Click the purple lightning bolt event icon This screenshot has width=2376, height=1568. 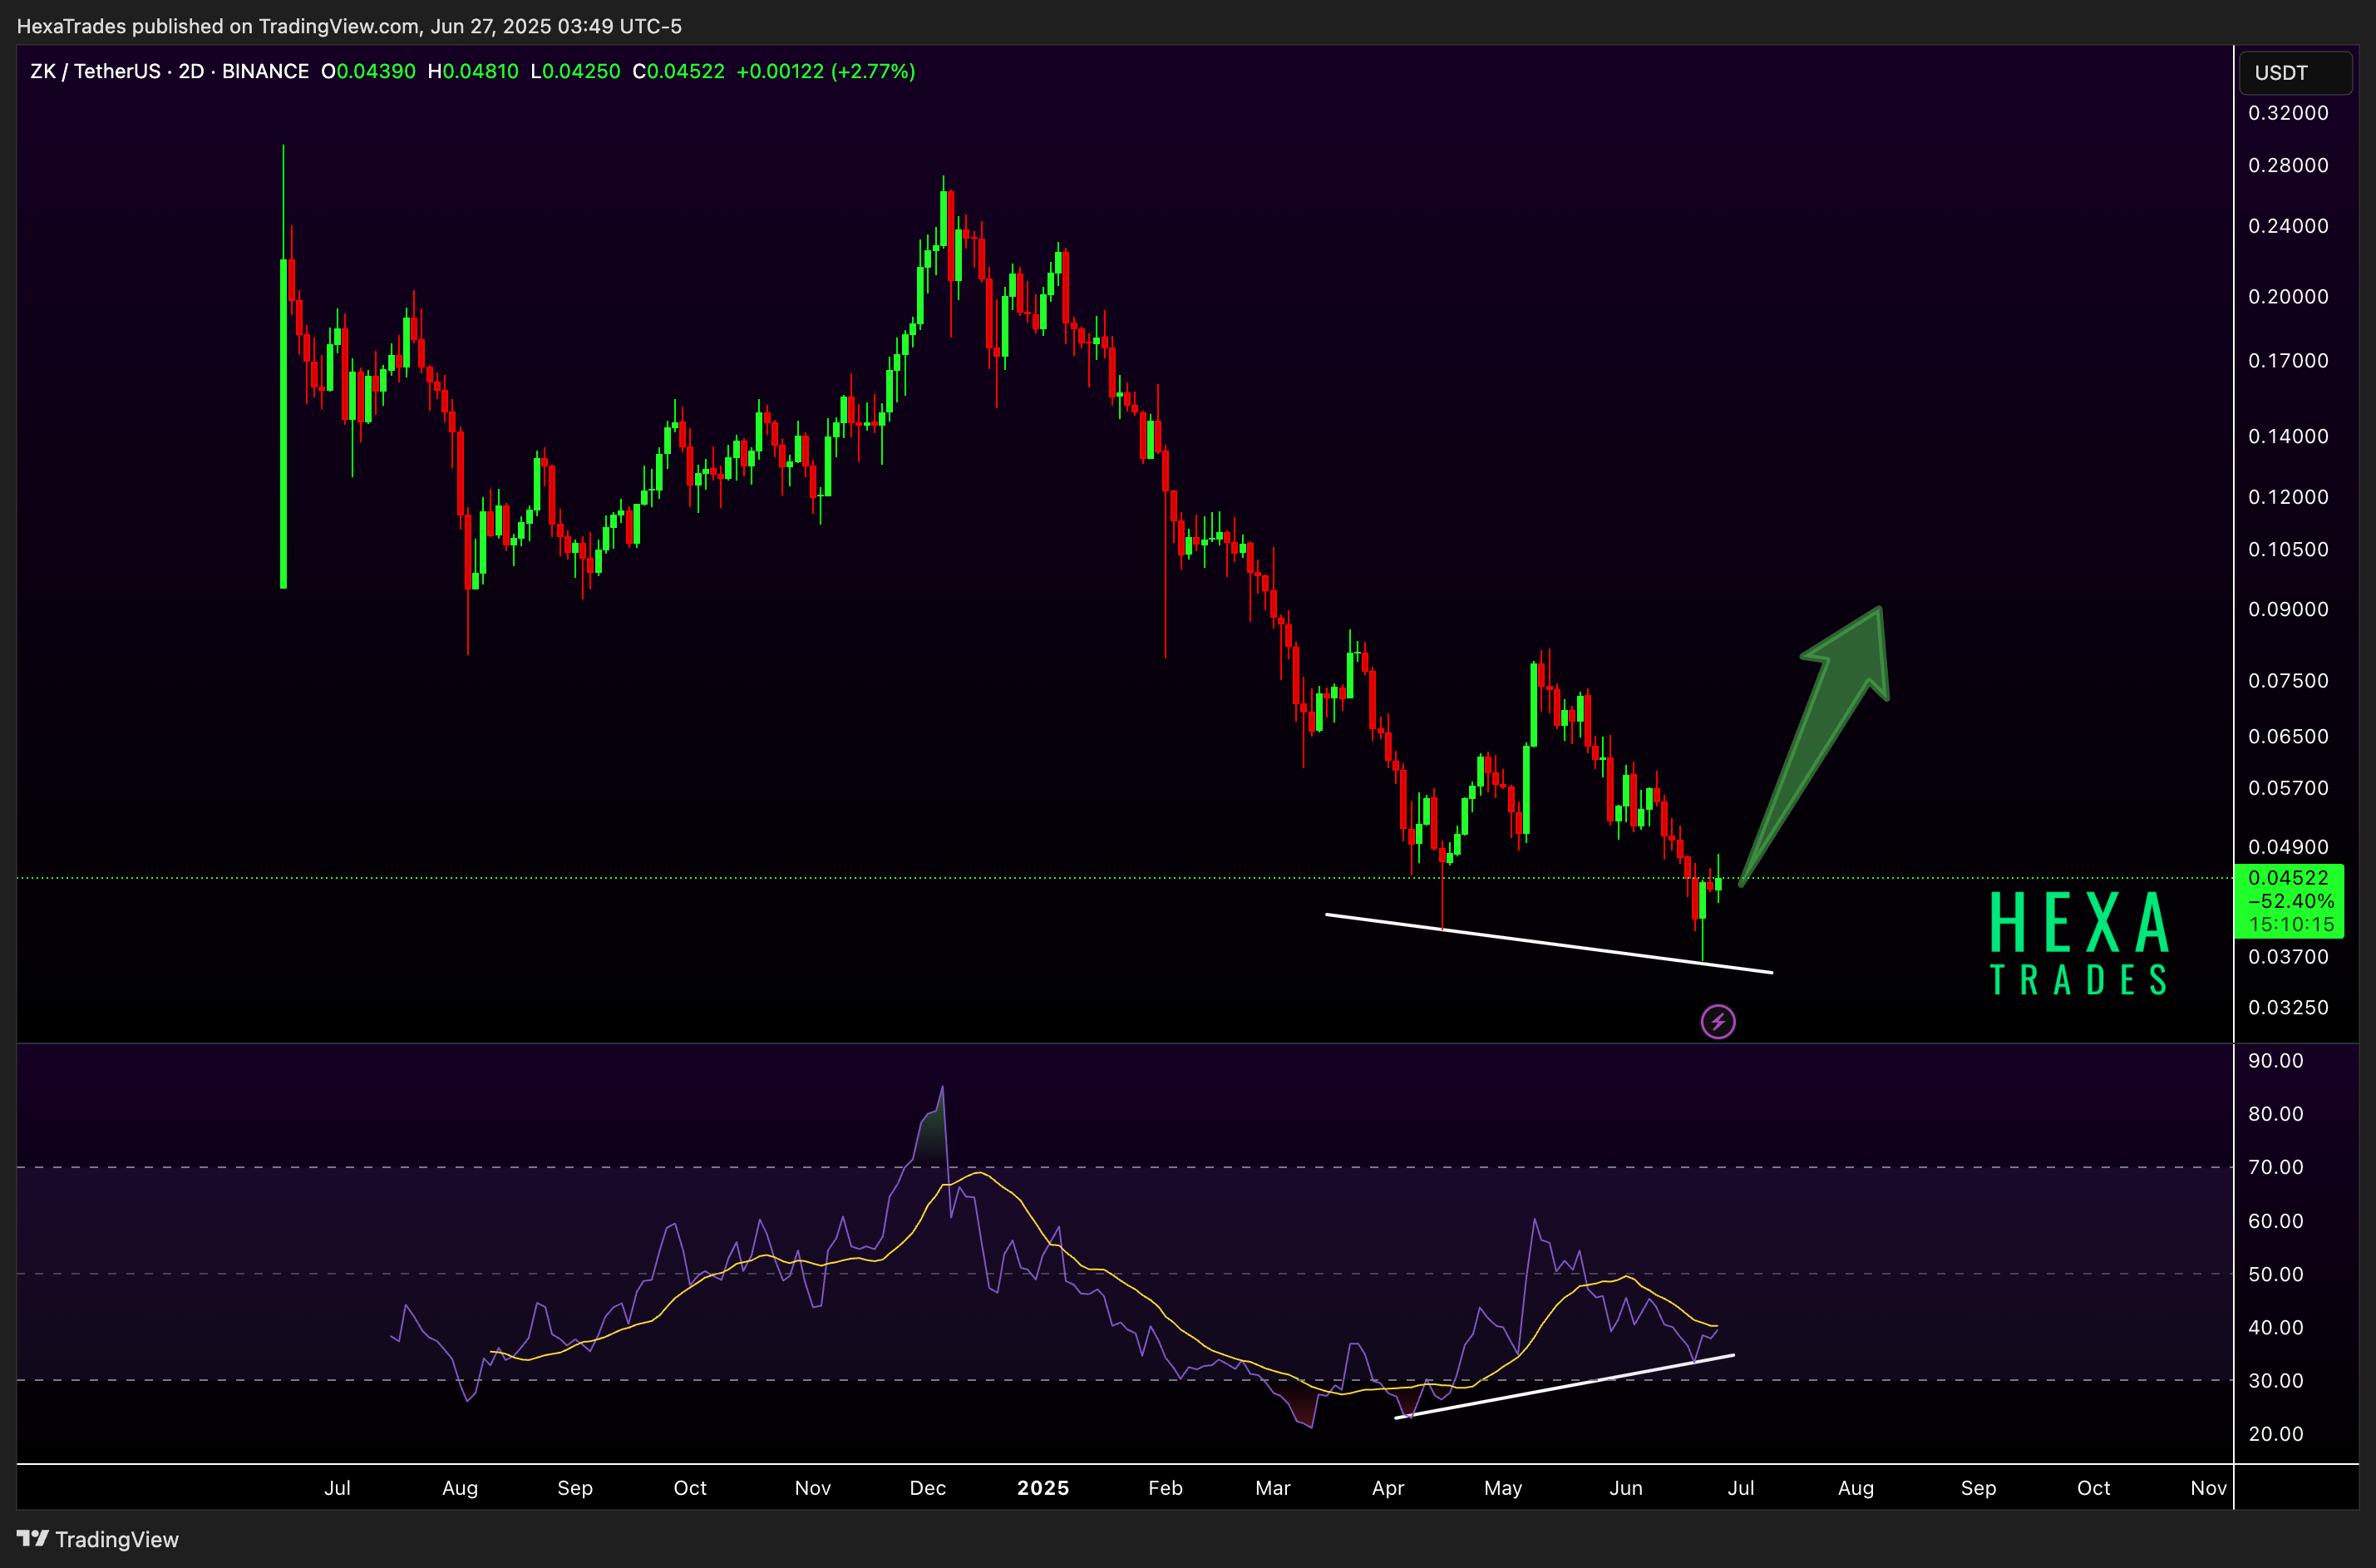point(1718,1022)
